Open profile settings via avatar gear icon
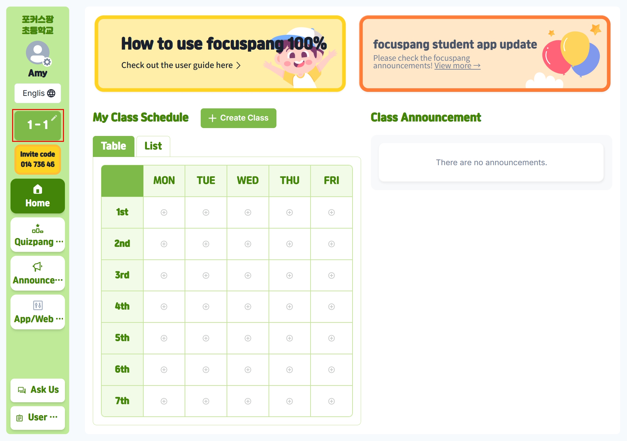This screenshot has width=627, height=441. 47,62
